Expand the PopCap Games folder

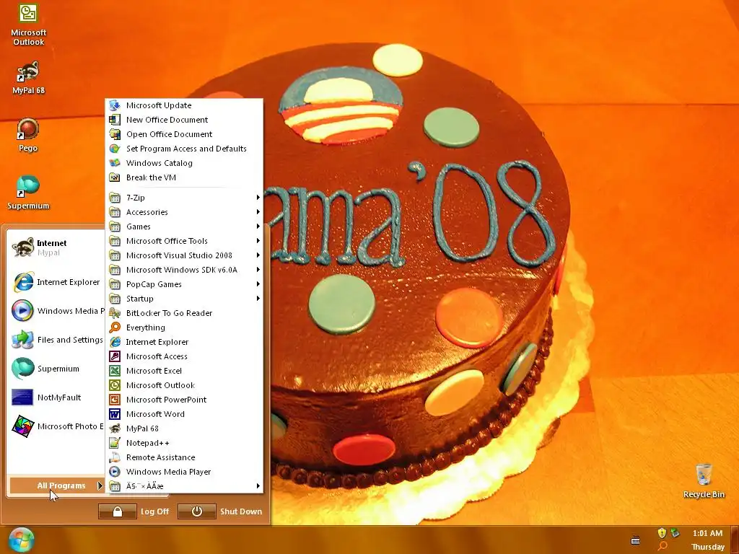tap(184, 284)
